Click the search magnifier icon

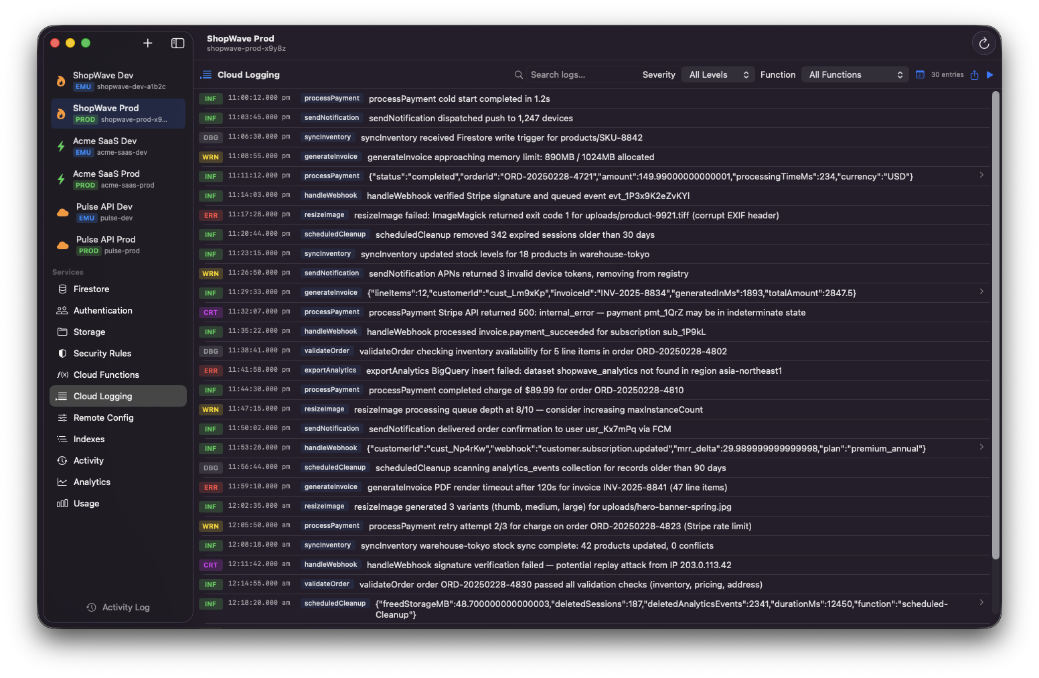pyautogui.click(x=519, y=74)
